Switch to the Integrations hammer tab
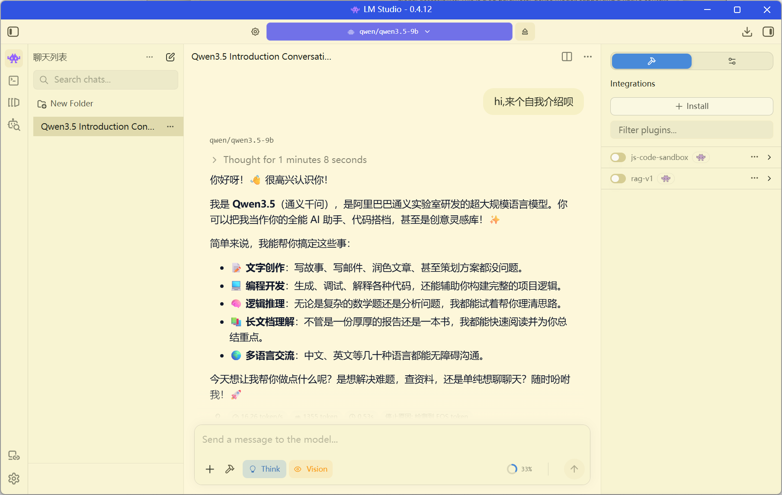This screenshot has height=495, width=782. [652, 61]
